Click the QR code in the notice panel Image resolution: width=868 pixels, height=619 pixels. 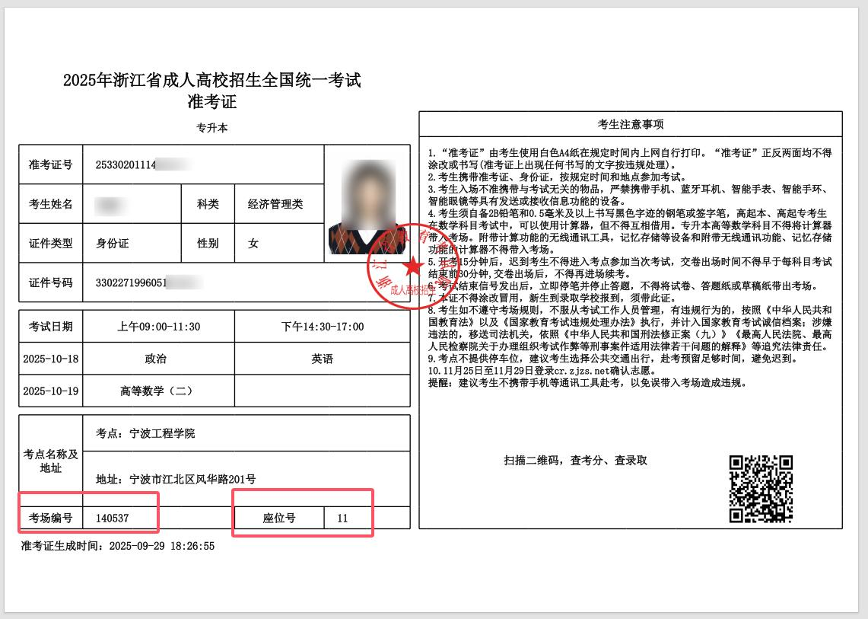click(761, 489)
